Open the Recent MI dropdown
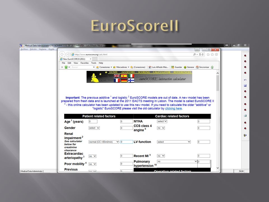This screenshot has width=269, height=202. pos(161,156)
